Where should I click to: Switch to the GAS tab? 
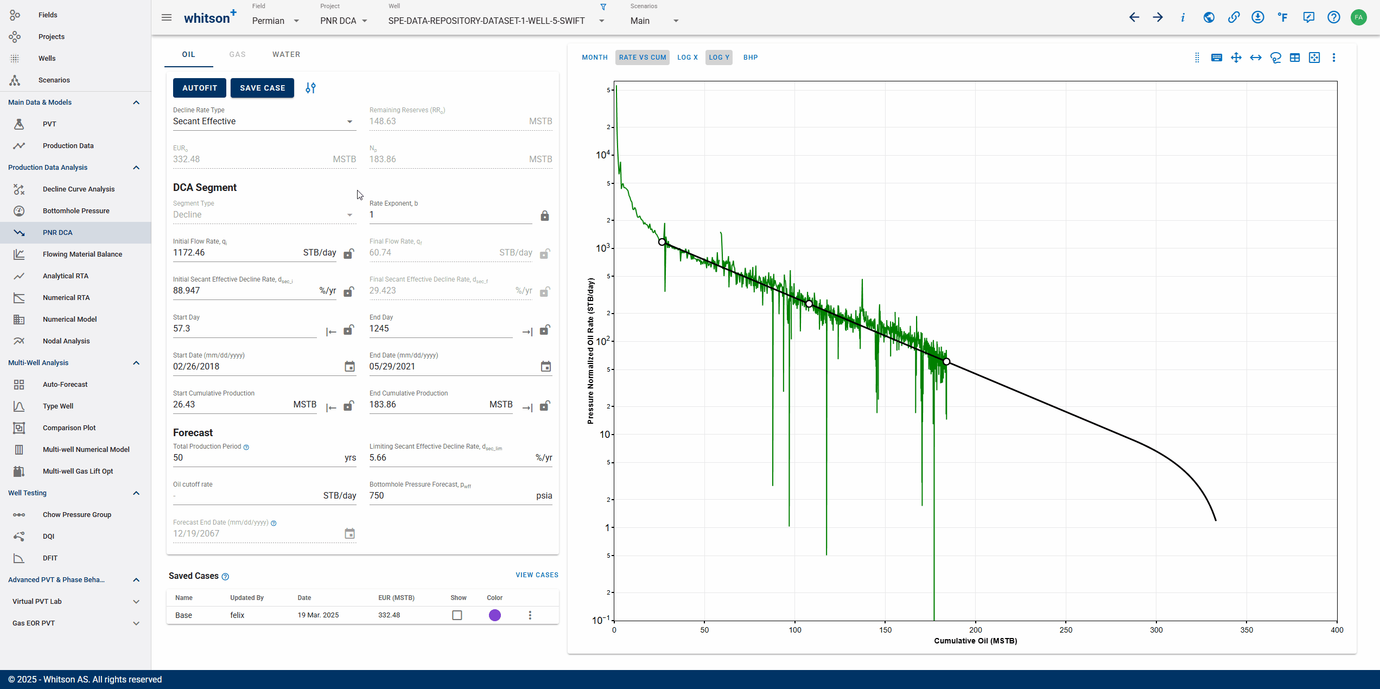tap(237, 54)
